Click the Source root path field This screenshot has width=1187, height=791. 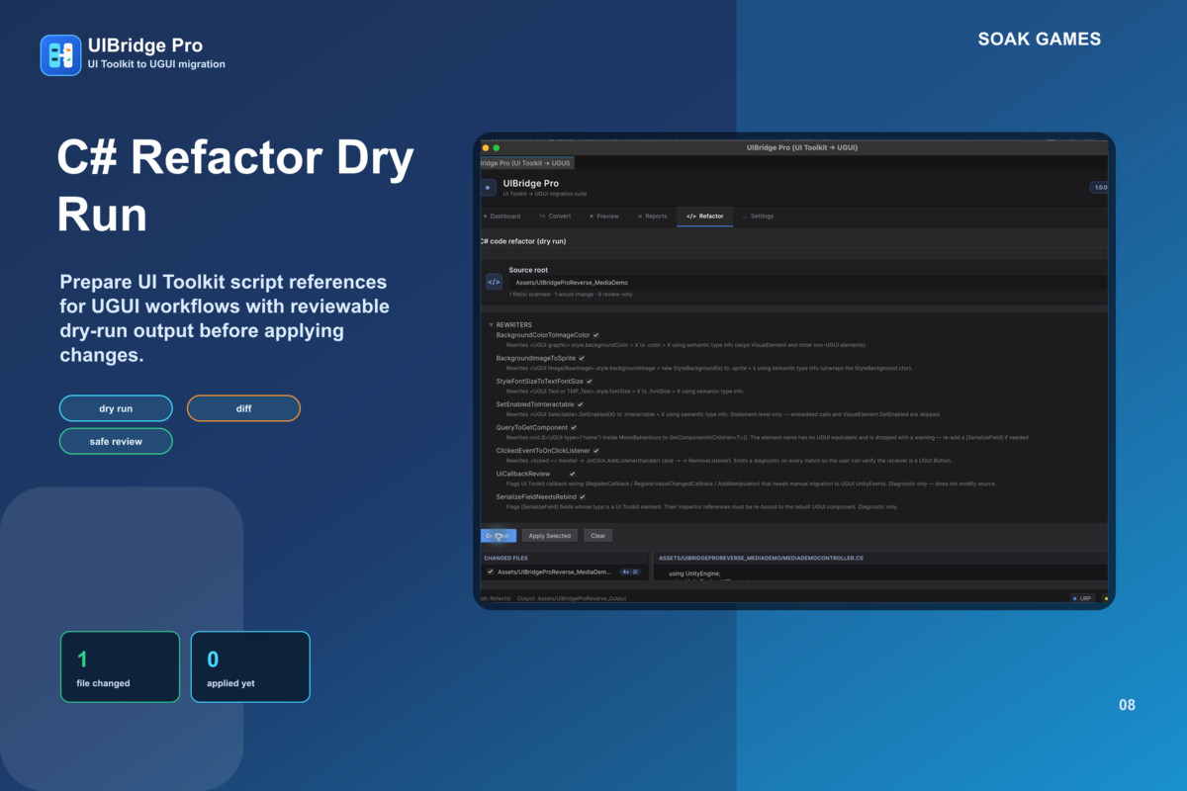[x=806, y=283]
